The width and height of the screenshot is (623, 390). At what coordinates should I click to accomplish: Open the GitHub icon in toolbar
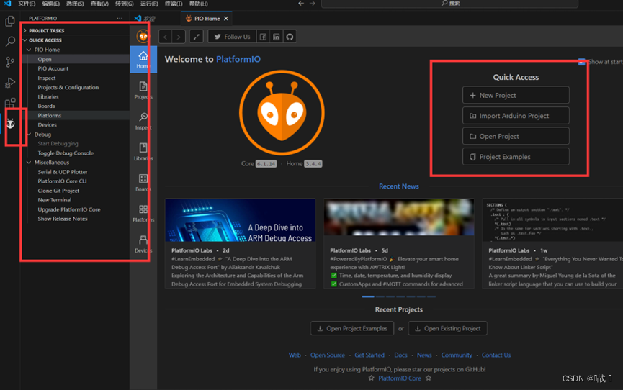coord(290,37)
